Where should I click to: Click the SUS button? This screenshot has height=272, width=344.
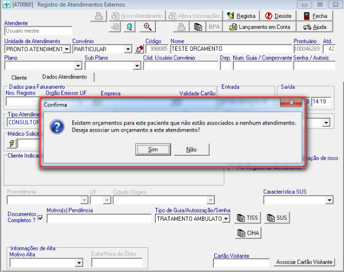tap(277, 218)
